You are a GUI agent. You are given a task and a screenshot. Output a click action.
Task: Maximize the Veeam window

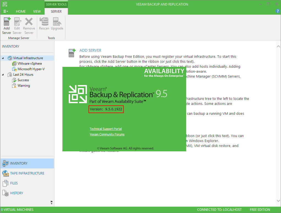point(268,4)
